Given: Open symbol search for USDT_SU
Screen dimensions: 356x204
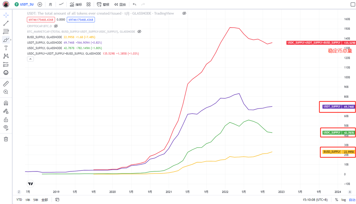Looking at the screenshot, I should pos(25,4).
